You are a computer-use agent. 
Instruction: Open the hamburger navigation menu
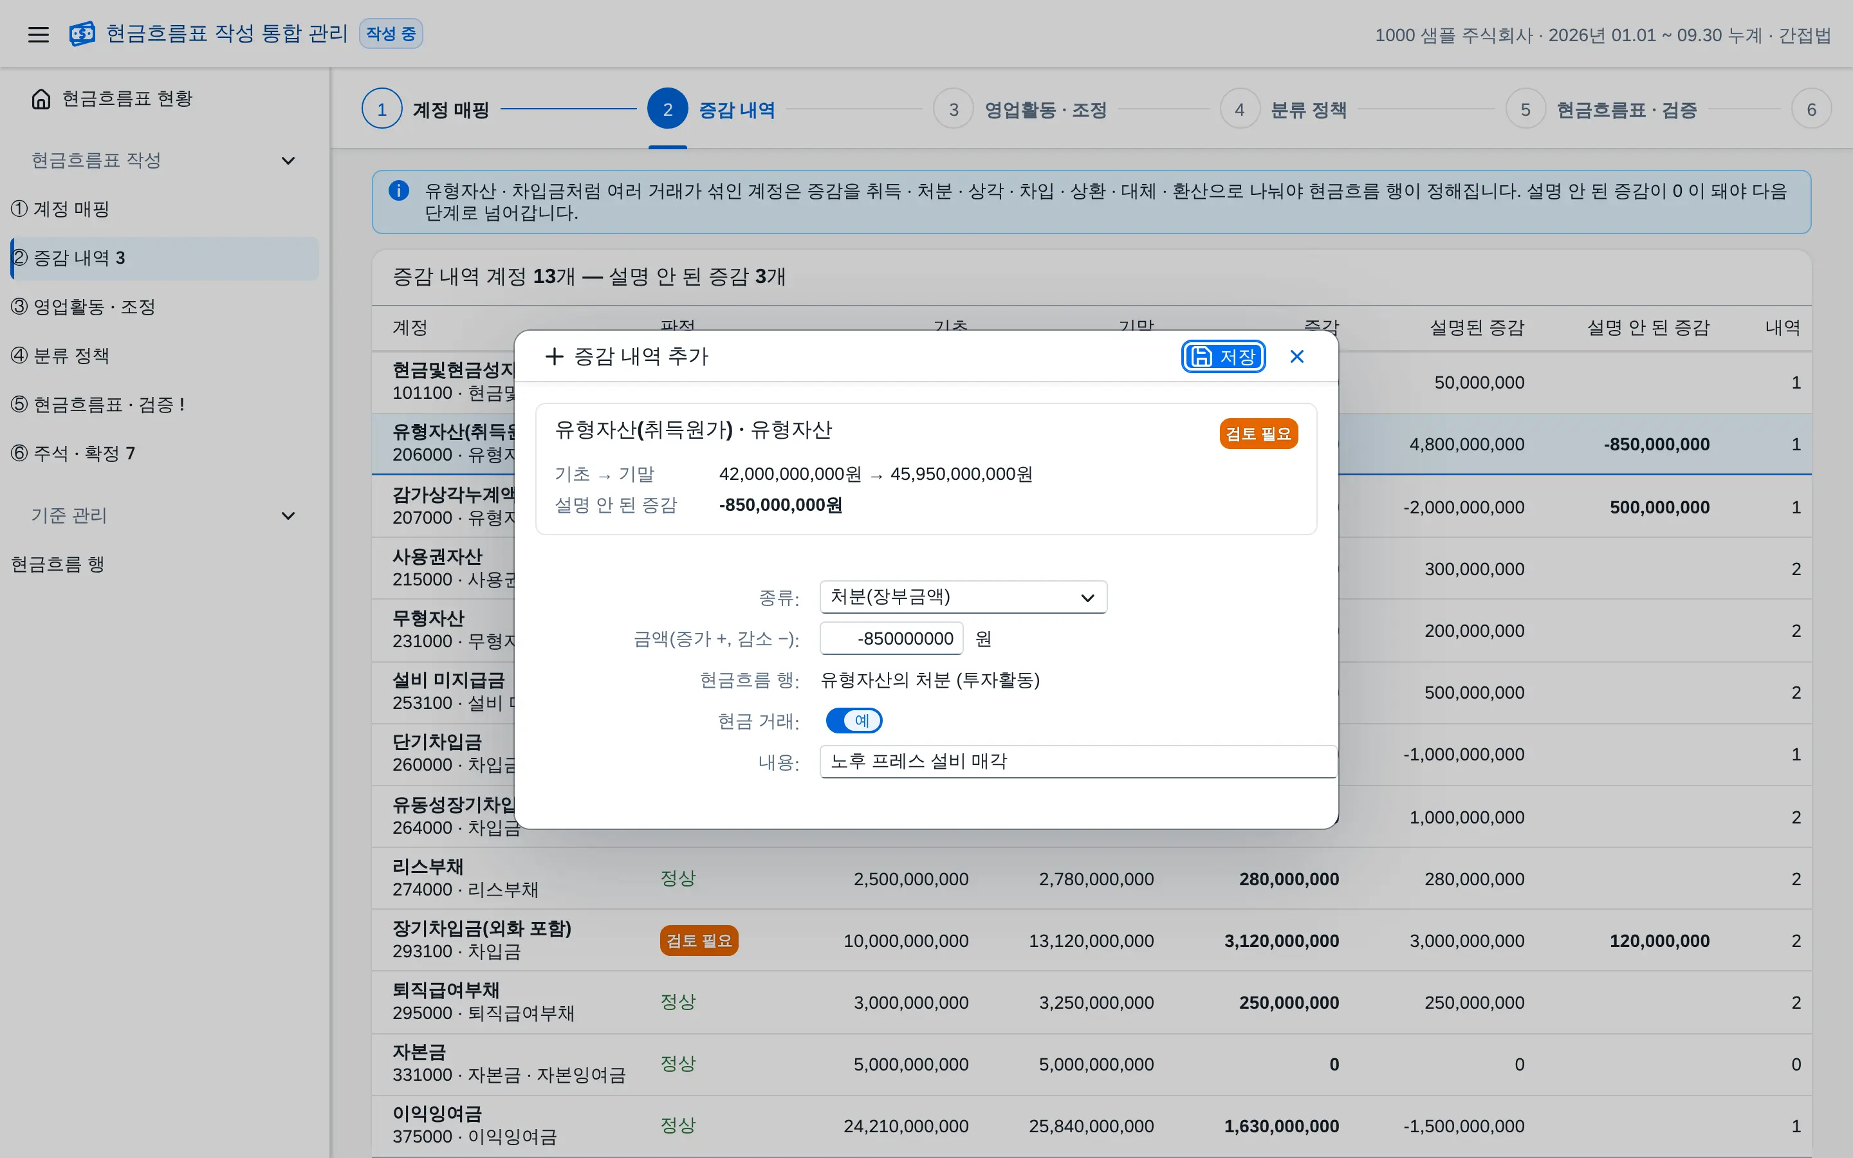coord(39,35)
